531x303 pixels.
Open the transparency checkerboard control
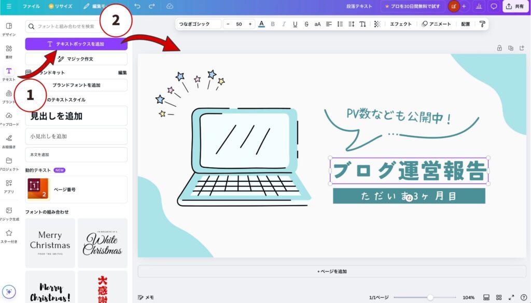tap(378, 24)
